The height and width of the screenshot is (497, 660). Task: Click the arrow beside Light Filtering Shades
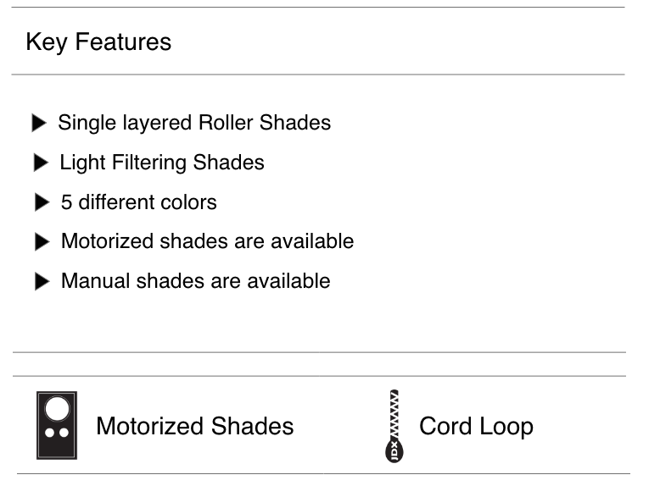coord(41,163)
